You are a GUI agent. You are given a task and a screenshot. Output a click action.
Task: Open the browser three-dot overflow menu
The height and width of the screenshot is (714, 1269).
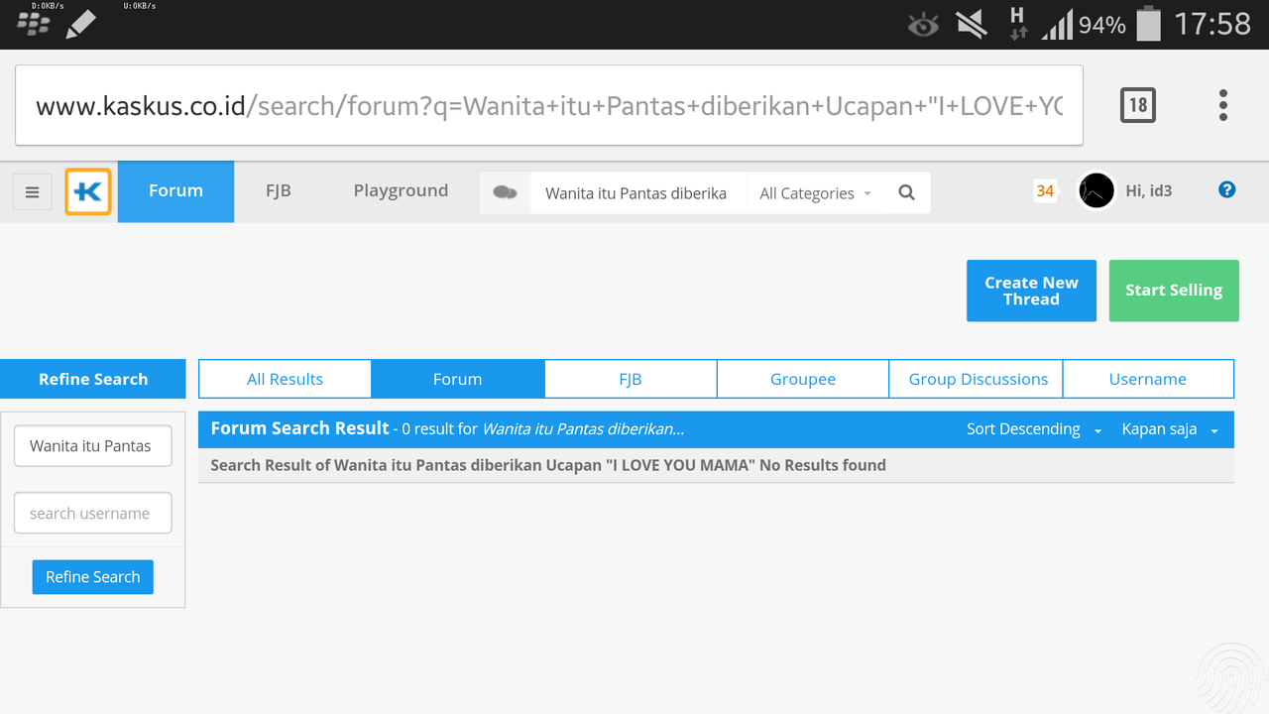(x=1222, y=105)
